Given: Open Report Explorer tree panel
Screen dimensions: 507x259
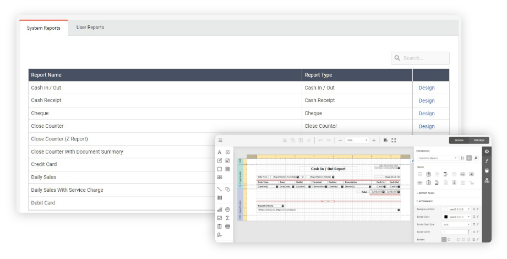Looking at the screenshot, I should (x=487, y=180).
